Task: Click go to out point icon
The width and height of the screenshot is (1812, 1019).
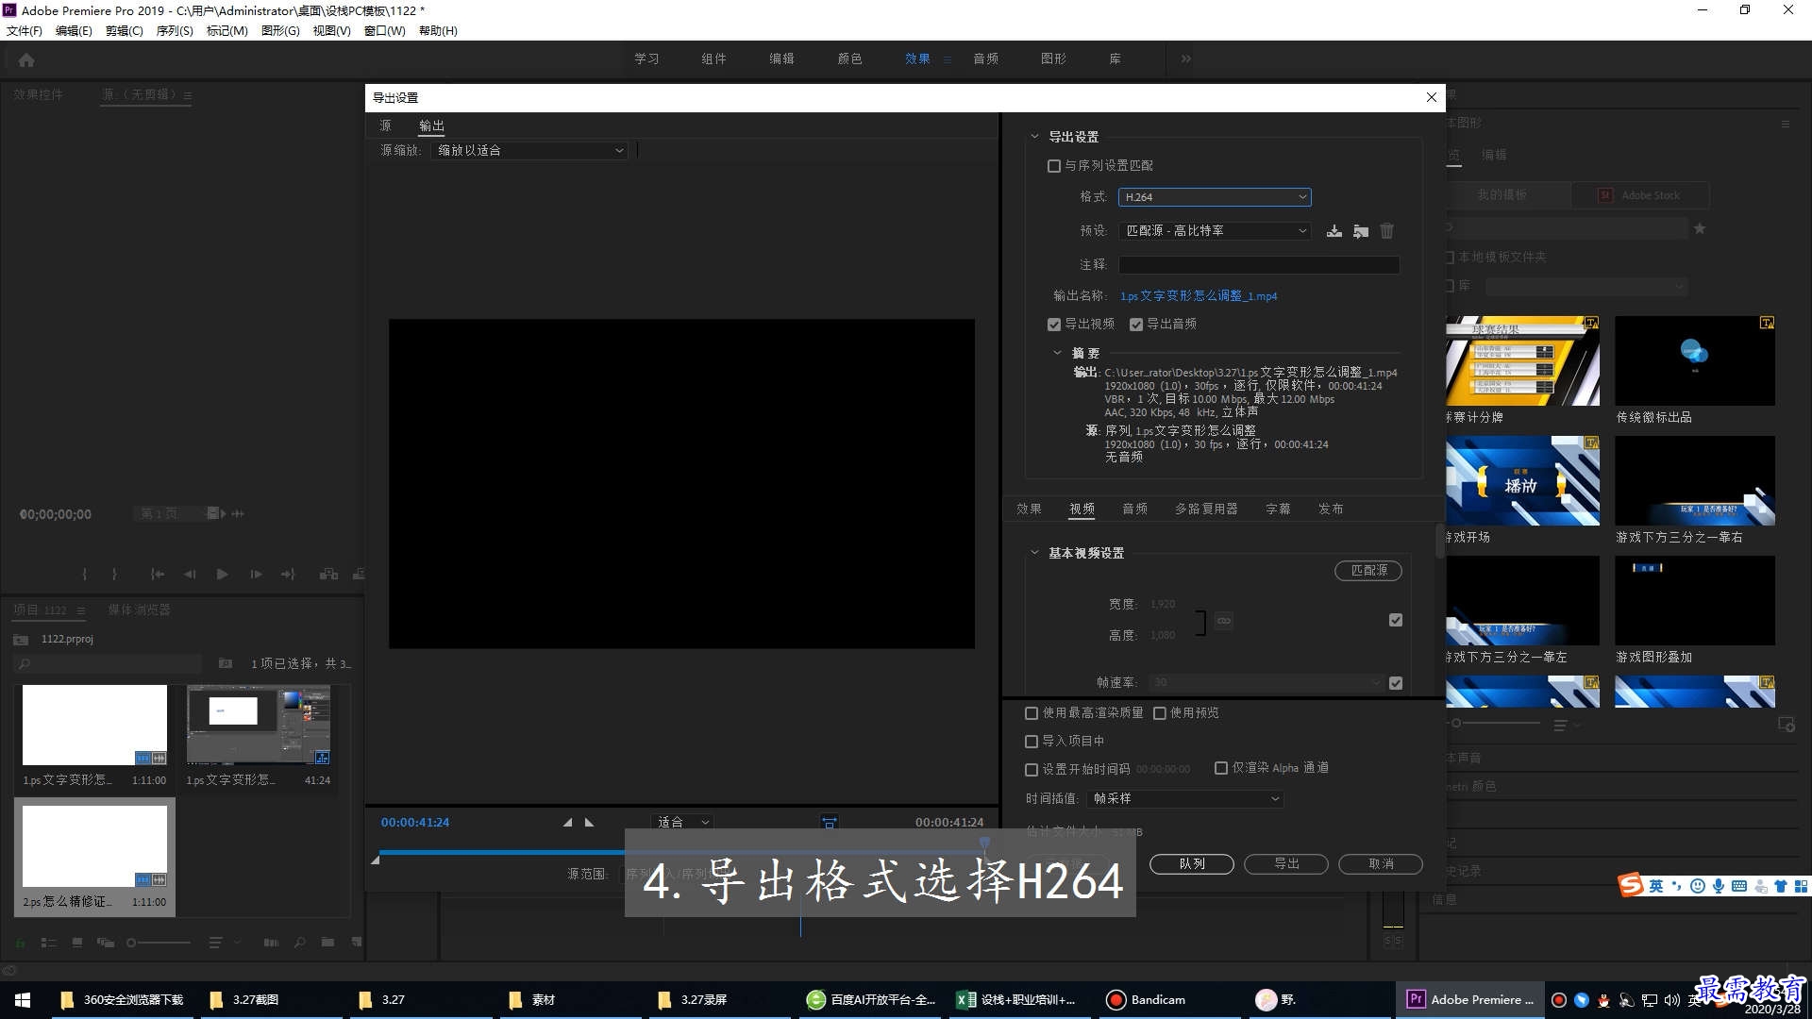Action: point(288,574)
